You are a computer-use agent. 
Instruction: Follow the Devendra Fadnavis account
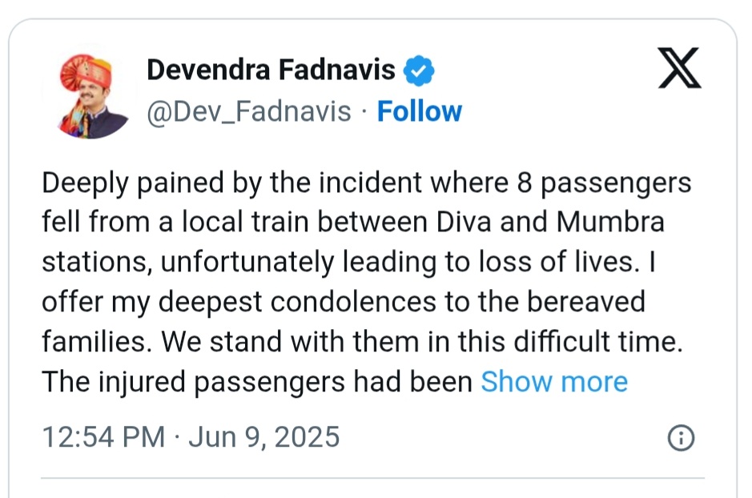click(420, 111)
